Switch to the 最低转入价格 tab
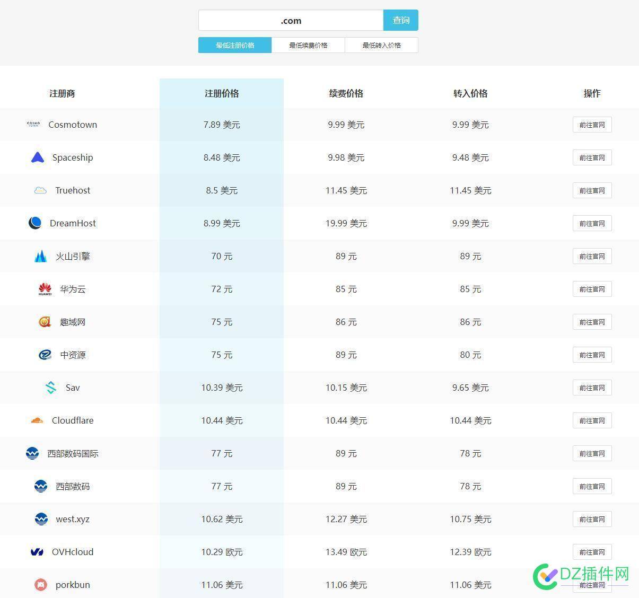The width and height of the screenshot is (639, 598). [x=381, y=45]
